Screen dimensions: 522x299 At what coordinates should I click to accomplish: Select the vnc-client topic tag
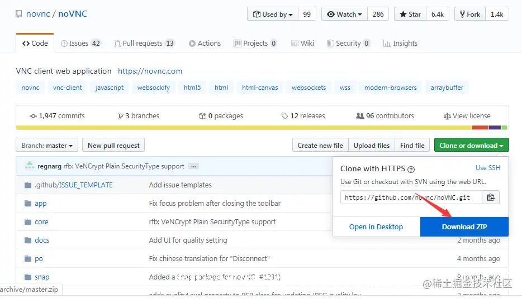pyautogui.click(x=67, y=88)
